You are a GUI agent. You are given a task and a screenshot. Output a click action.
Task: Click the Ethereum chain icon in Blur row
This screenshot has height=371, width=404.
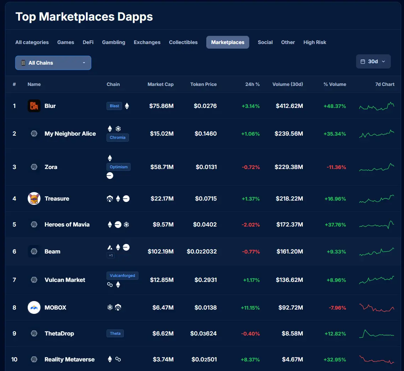click(x=127, y=106)
